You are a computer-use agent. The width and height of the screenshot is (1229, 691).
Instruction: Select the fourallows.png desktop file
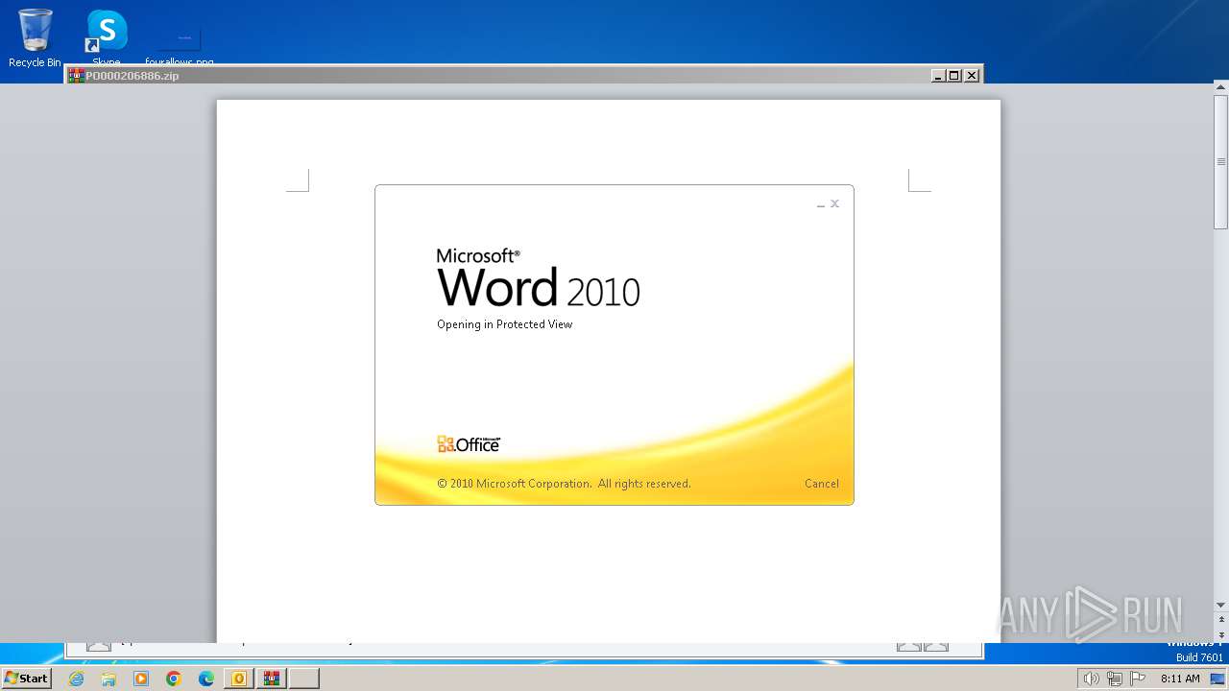(x=180, y=43)
